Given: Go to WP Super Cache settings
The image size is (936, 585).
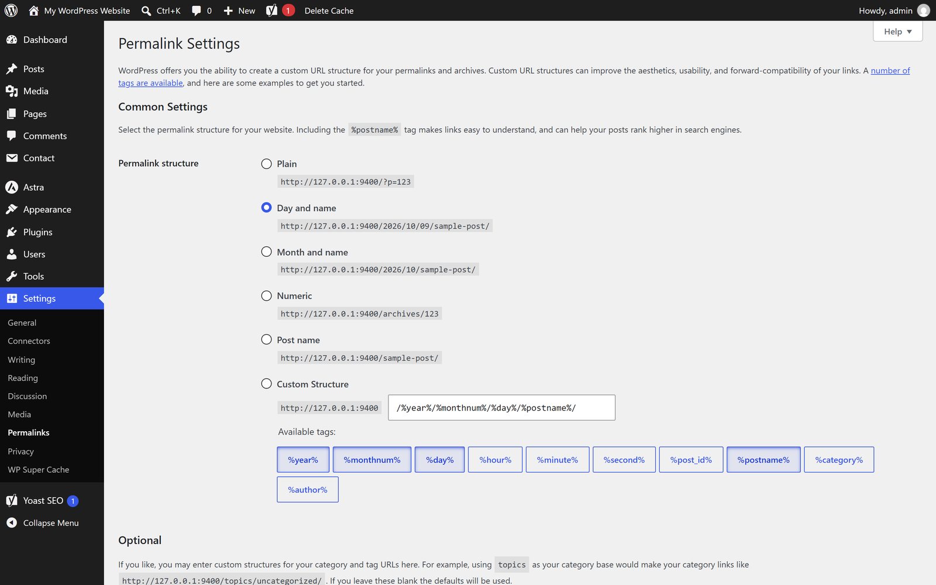Looking at the screenshot, I should [39, 470].
